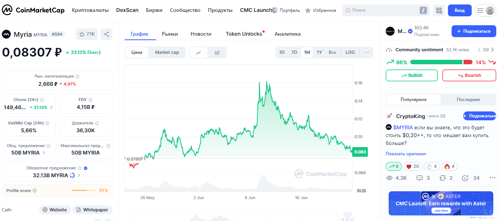Image resolution: width=500 pixels, height=221 pixels.
Task: Go to next community sentiment page
Action: pyautogui.click(x=493, y=50)
